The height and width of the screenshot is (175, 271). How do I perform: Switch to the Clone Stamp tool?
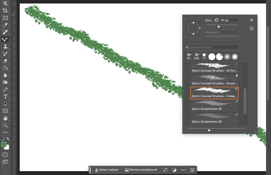(x=5, y=46)
